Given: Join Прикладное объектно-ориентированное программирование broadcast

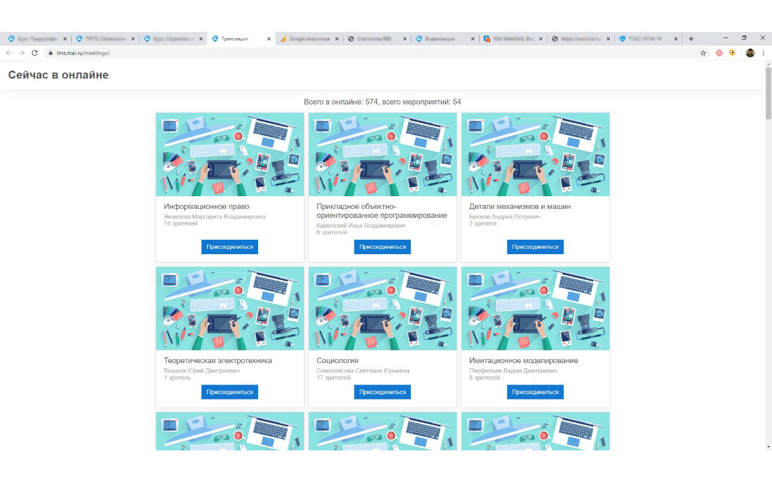Looking at the screenshot, I should pyautogui.click(x=382, y=247).
